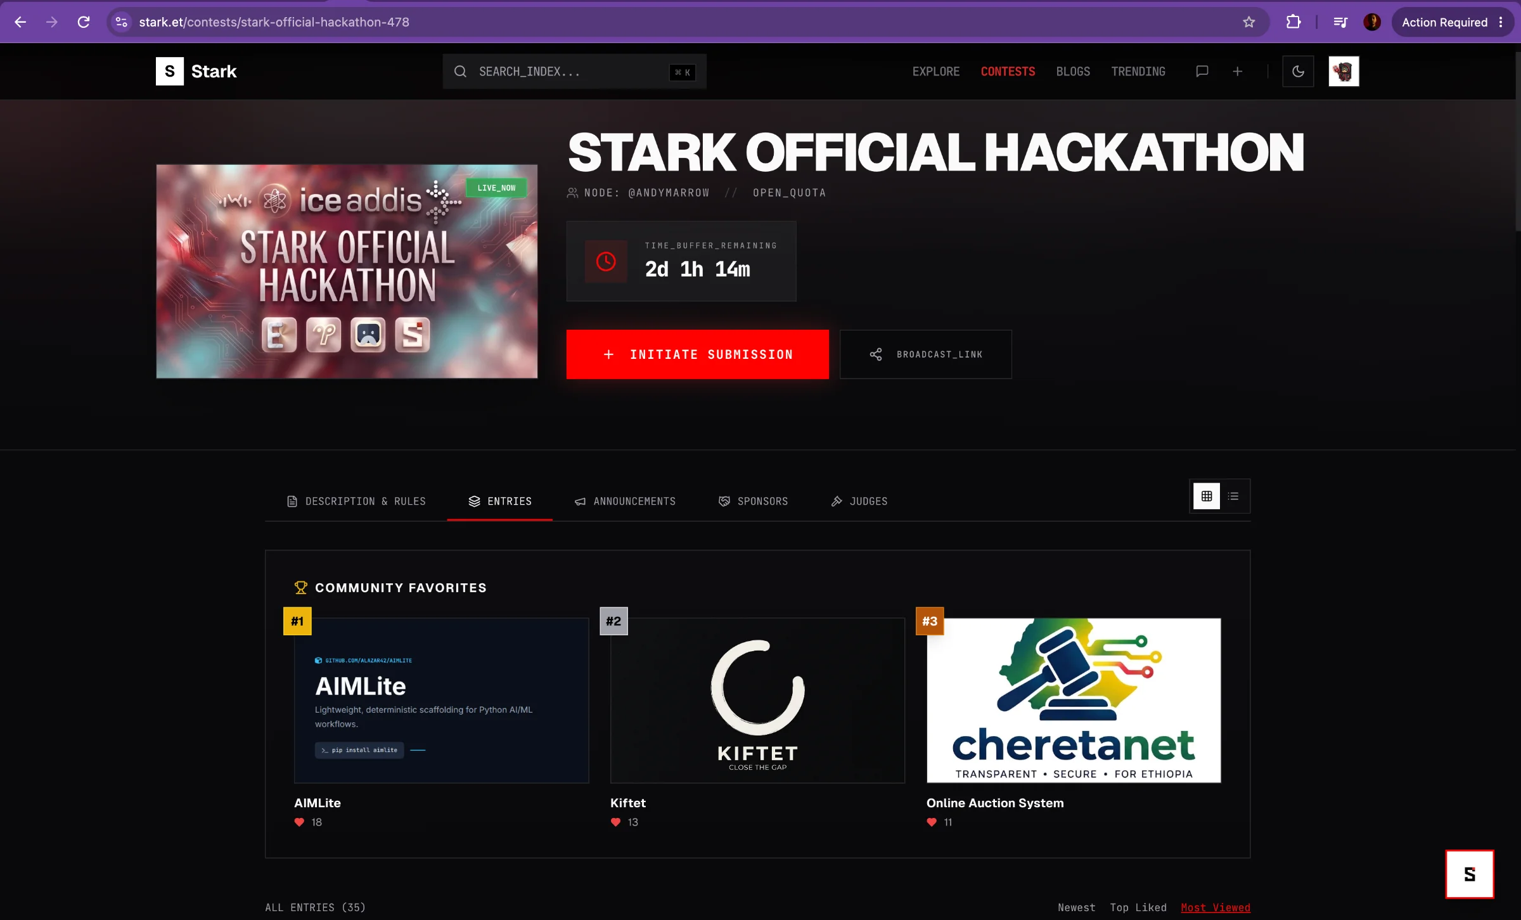Reload the page with the refresh icon

[x=84, y=22]
